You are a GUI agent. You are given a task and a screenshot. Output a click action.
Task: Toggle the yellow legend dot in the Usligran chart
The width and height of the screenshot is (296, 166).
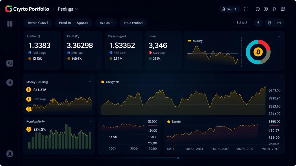tap(103, 82)
